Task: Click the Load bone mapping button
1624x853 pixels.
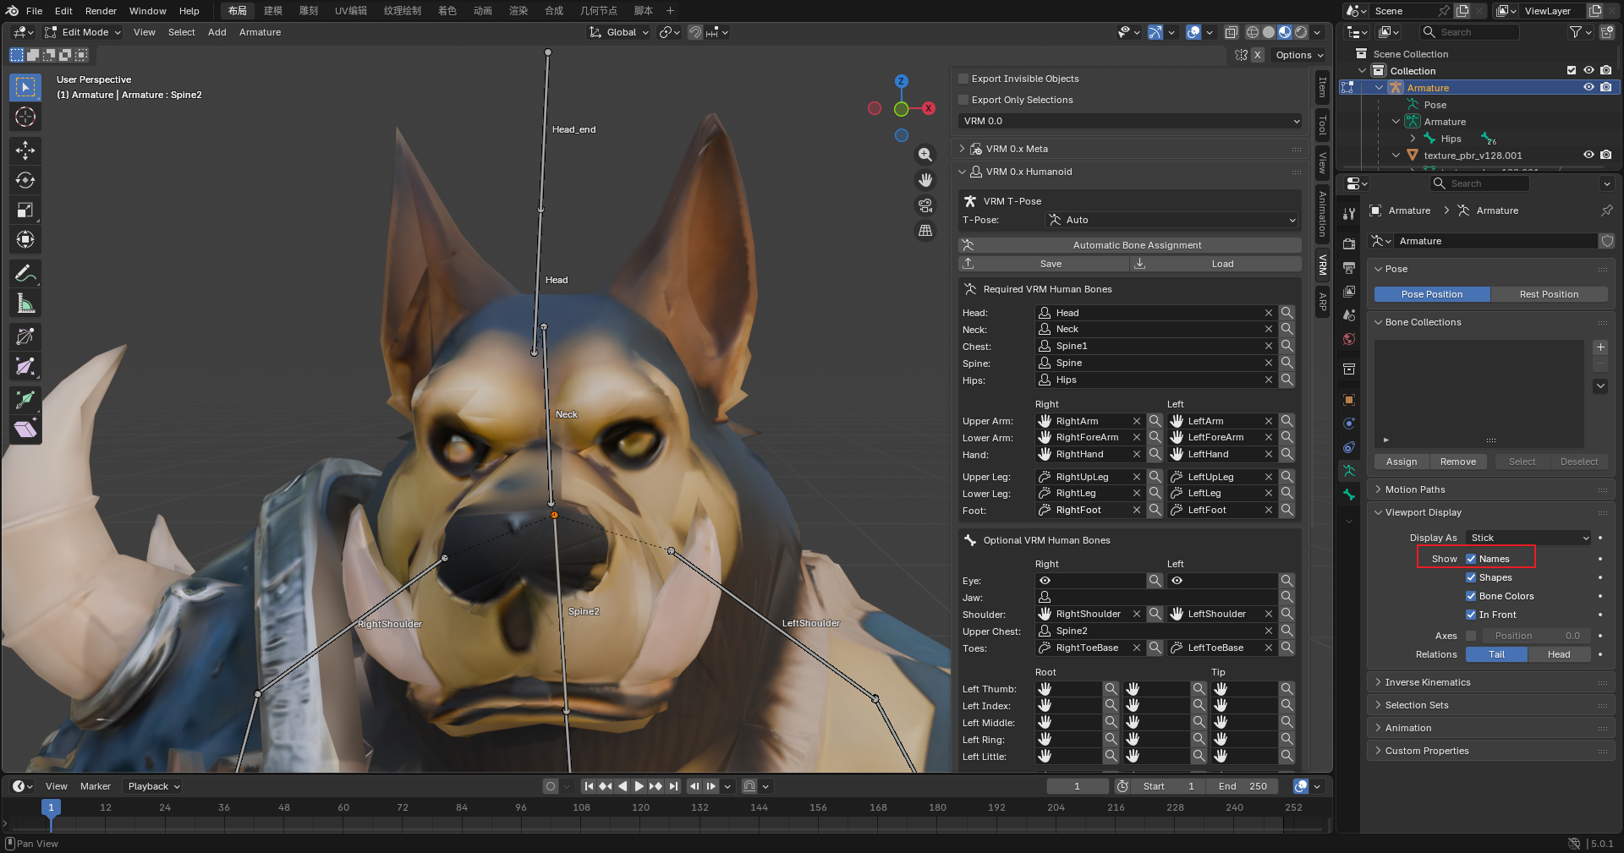Action: pyautogui.click(x=1216, y=264)
